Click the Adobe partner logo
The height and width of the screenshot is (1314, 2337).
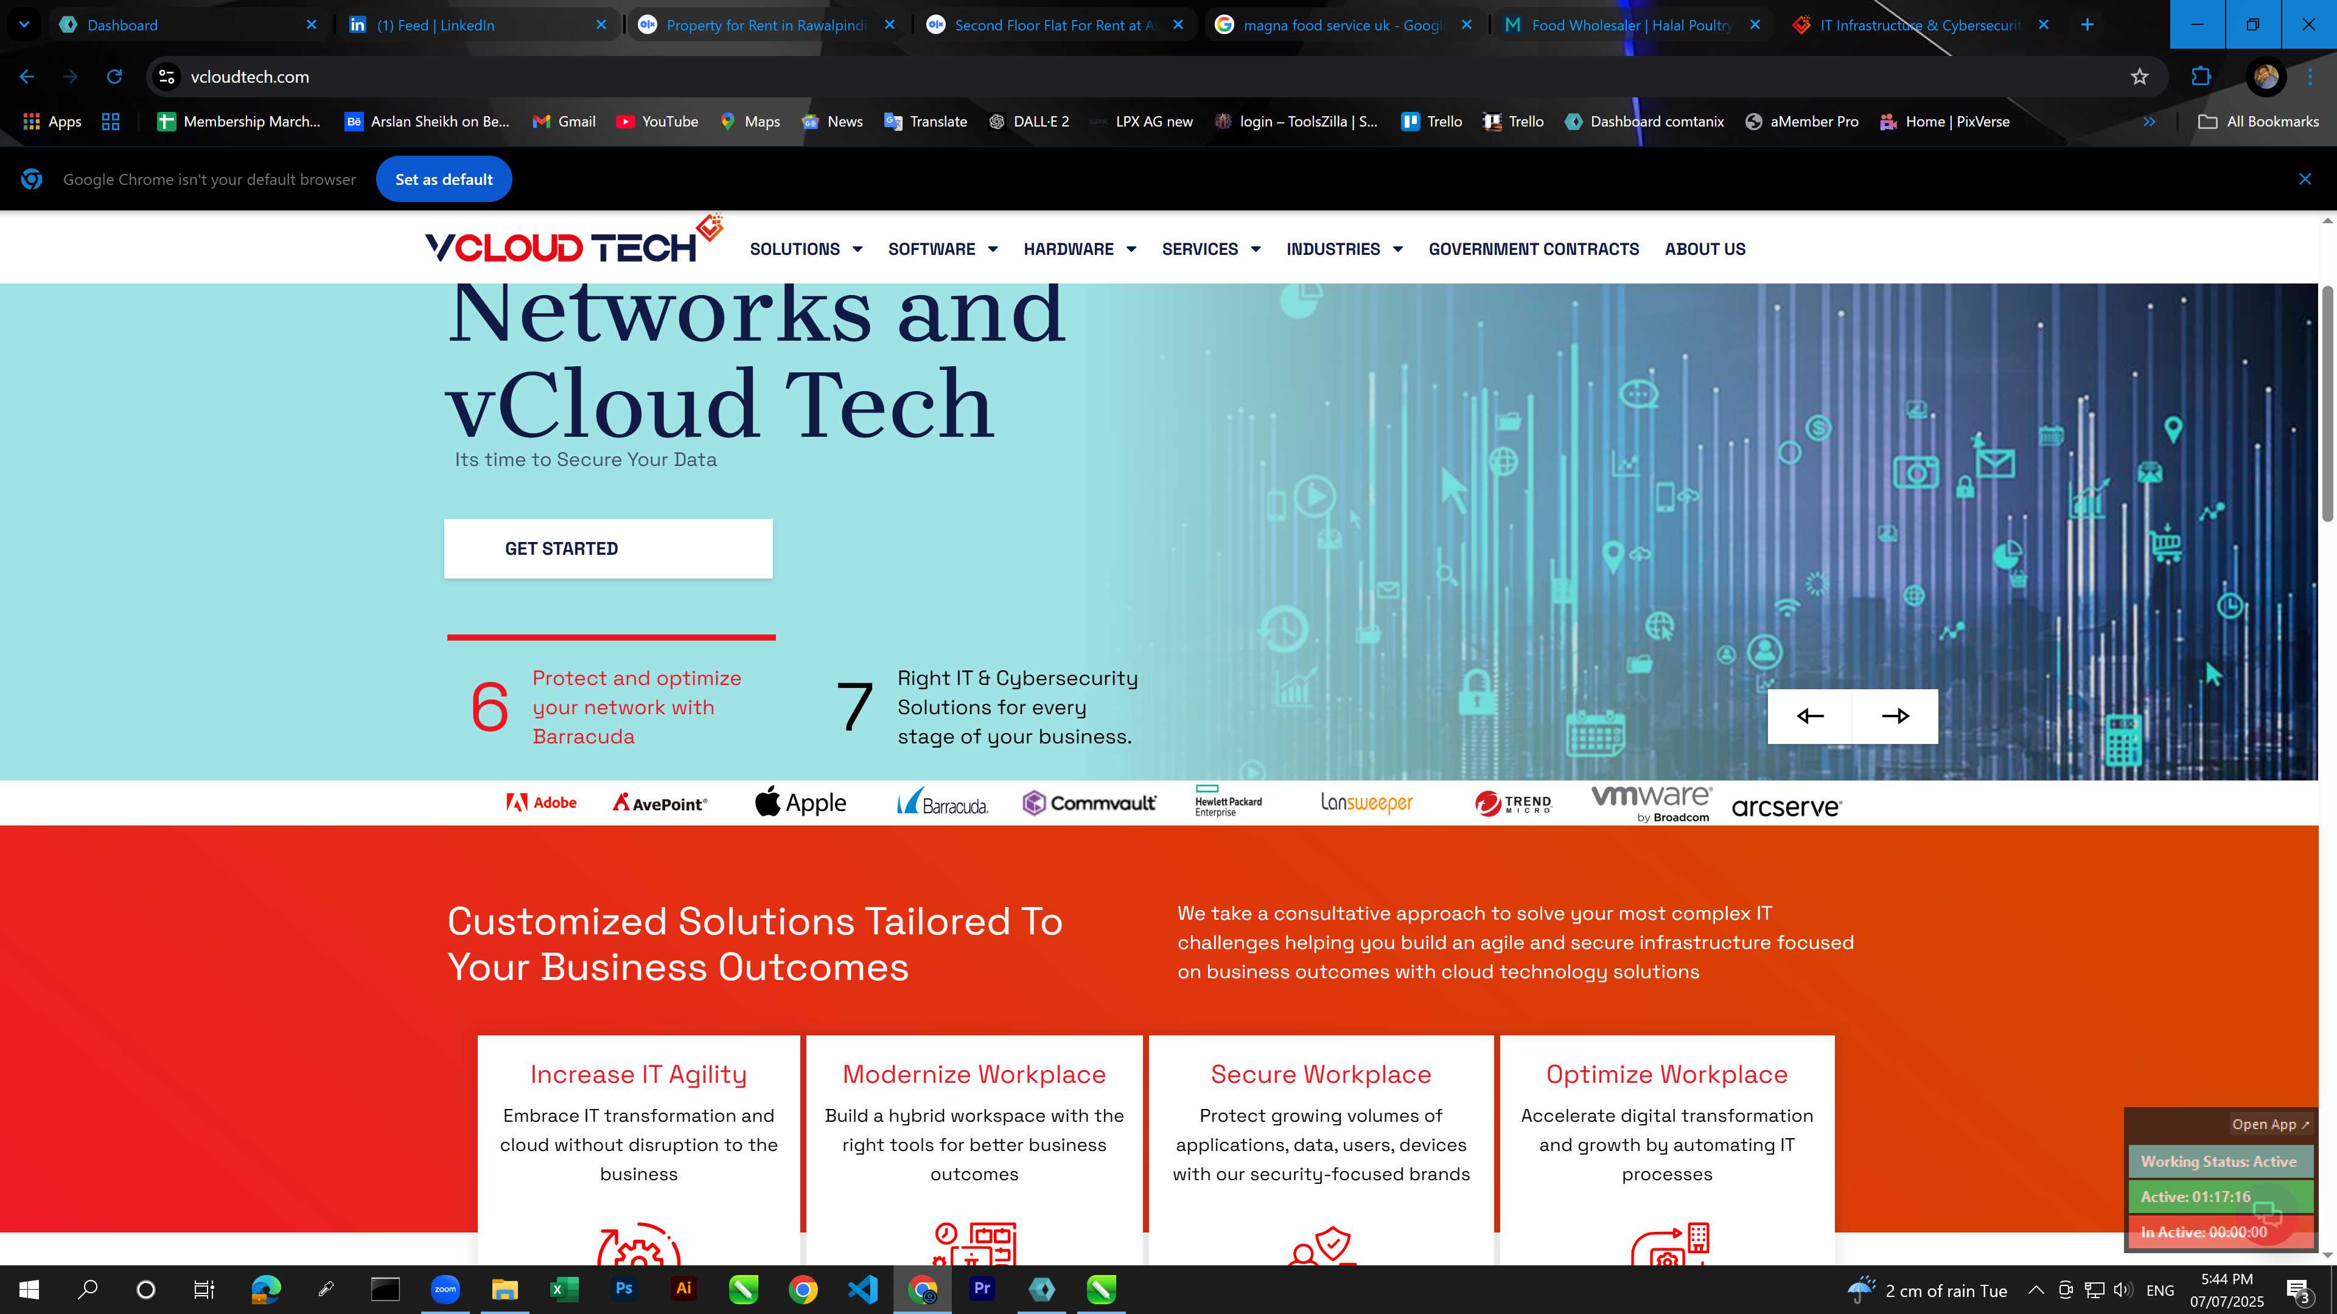click(x=540, y=802)
